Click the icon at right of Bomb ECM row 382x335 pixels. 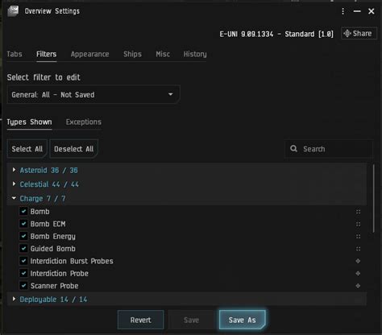point(358,224)
